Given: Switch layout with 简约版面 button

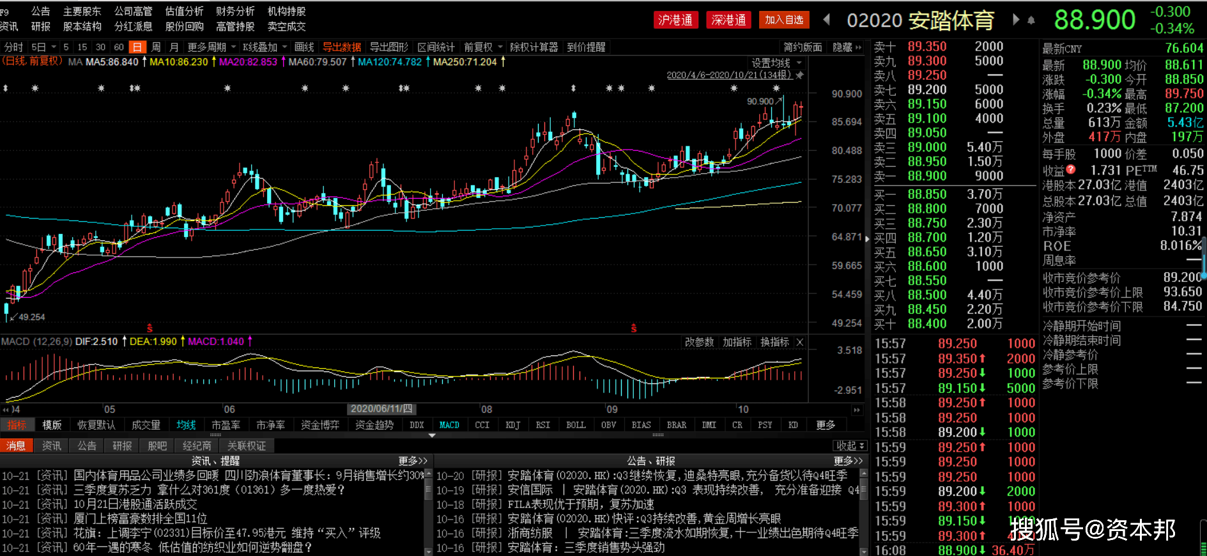Looking at the screenshot, I should point(803,47).
